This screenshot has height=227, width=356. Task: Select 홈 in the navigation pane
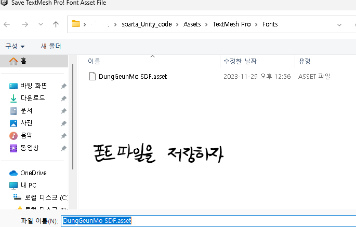coord(34,61)
